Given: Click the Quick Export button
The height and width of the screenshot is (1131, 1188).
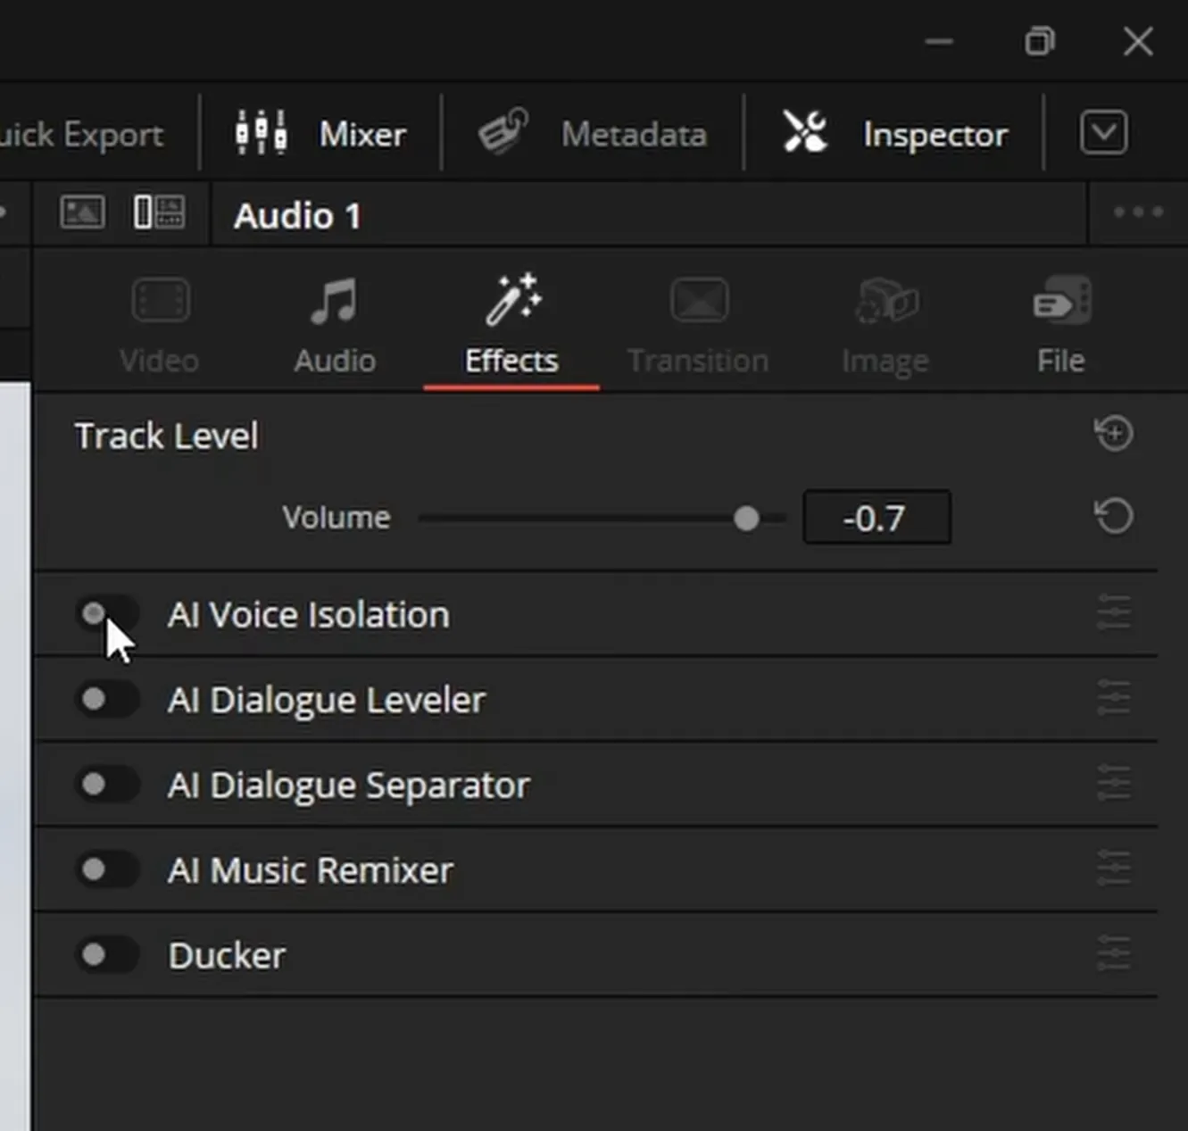Looking at the screenshot, I should tap(81, 135).
